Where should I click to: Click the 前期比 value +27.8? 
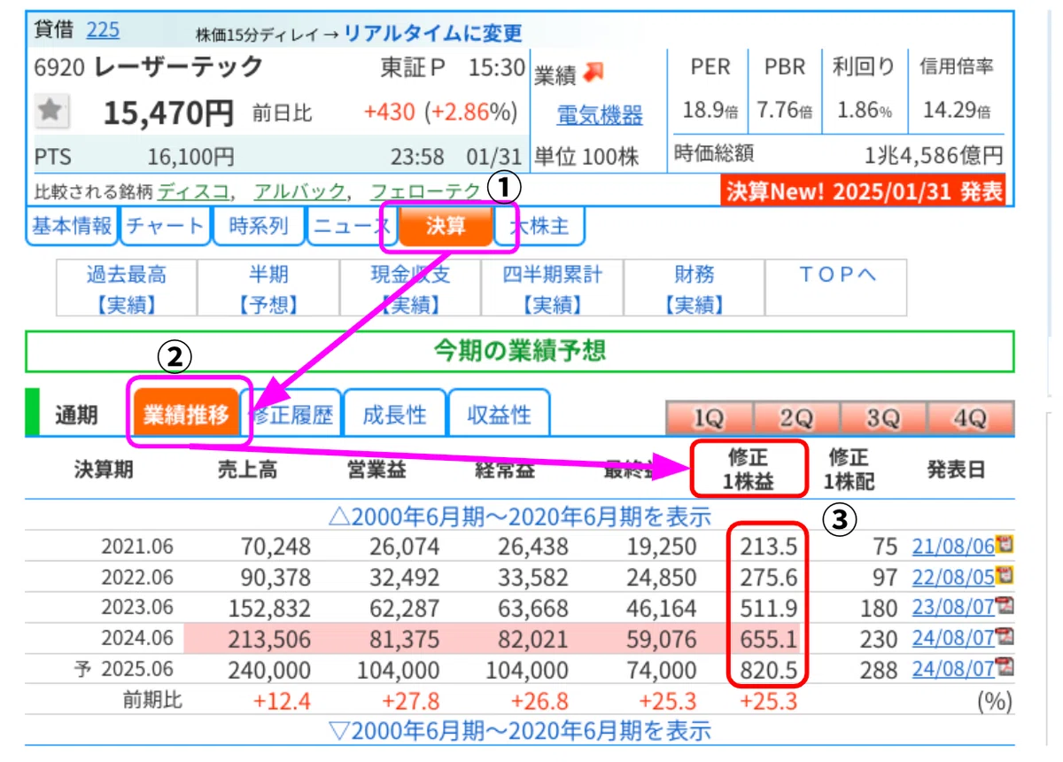point(411,702)
